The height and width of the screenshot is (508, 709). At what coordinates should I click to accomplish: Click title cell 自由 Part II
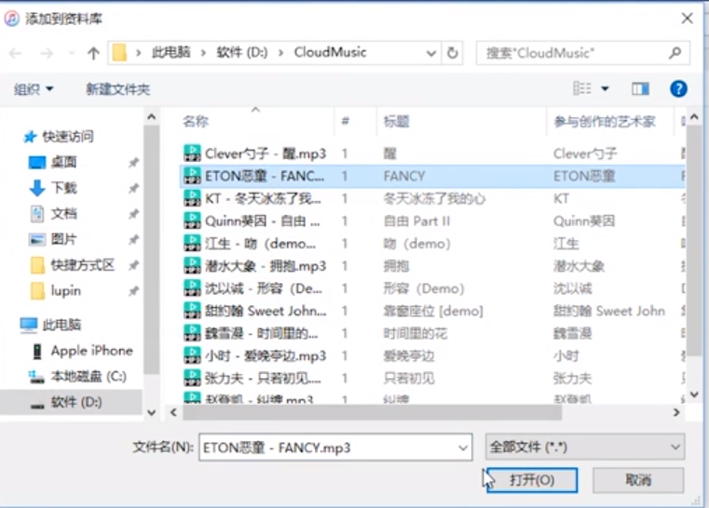pyautogui.click(x=416, y=221)
